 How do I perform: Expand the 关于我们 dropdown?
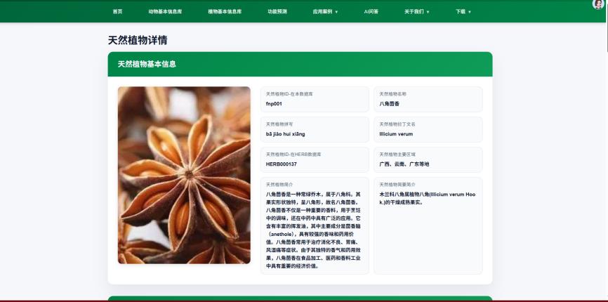point(416,12)
